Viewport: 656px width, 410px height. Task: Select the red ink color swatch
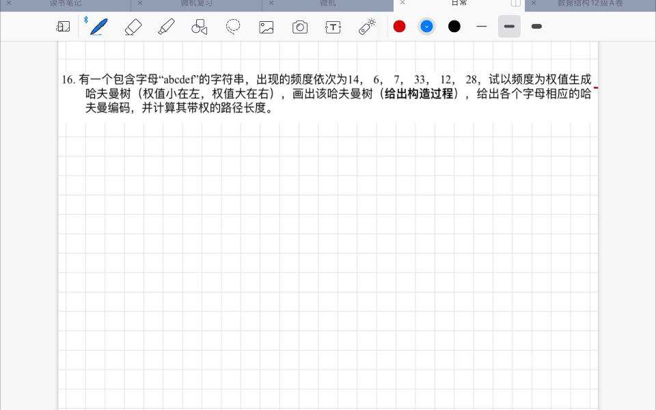click(x=399, y=26)
